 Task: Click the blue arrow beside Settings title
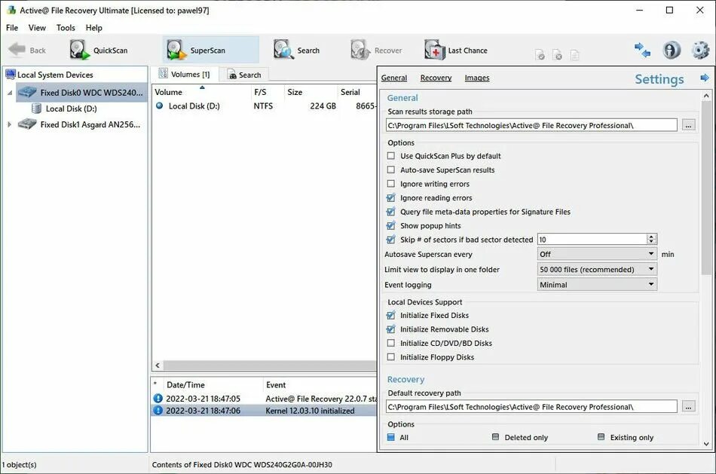[x=705, y=78]
